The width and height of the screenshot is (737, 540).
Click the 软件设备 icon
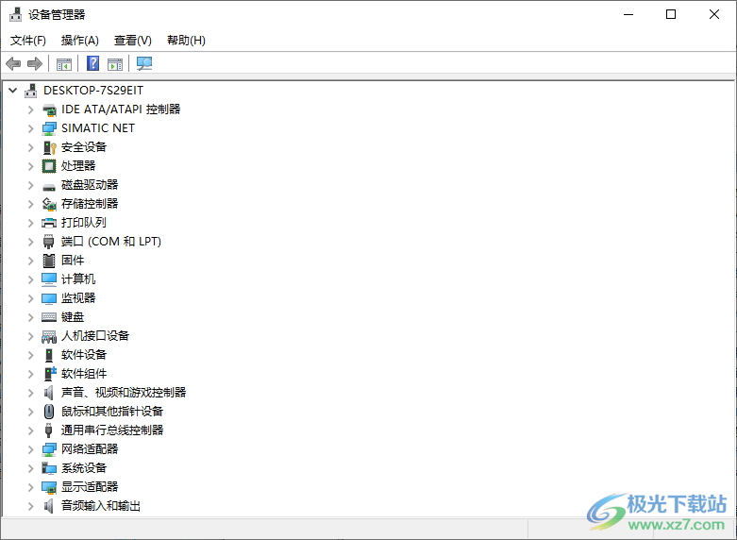point(49,355)
